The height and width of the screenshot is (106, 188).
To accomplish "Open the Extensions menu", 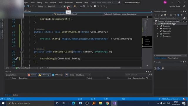I will pos(69,2).
